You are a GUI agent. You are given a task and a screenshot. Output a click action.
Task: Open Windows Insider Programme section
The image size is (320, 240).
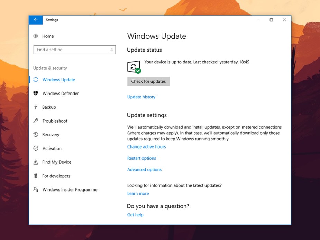70,190
